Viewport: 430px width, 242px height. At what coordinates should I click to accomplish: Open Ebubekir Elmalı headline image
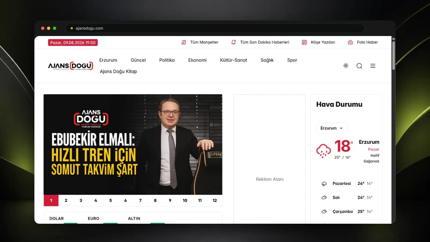(133, 144)
